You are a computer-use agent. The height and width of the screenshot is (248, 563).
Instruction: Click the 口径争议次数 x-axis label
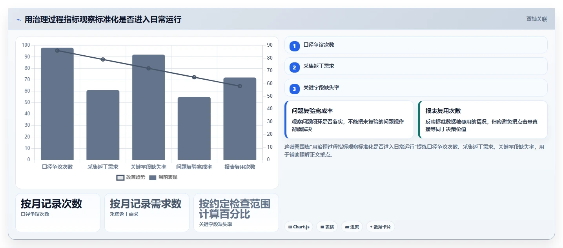(57, 167)
